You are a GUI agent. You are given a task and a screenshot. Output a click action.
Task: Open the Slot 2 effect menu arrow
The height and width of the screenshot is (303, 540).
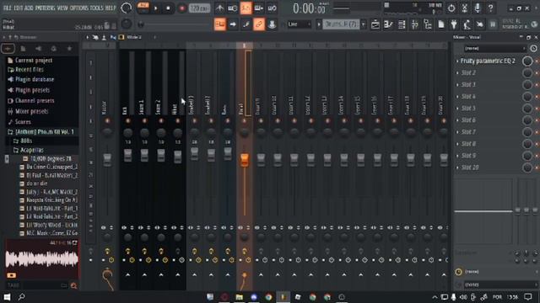tap(457, 73)
